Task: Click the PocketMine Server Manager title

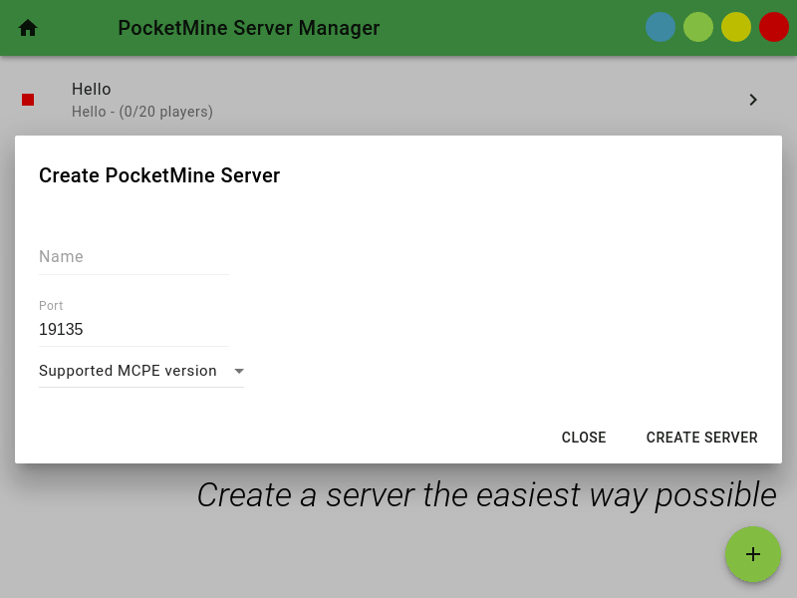Action: pyautogui.click(x=248, y=28)
